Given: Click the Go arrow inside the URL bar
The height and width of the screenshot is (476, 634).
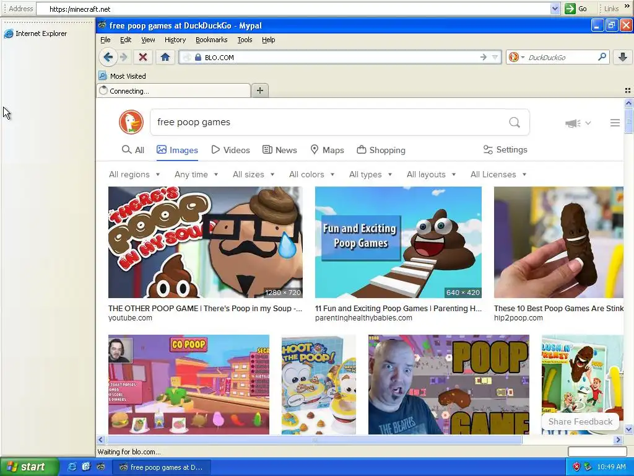Looking at the screenshot, I should tap(483, 58).
